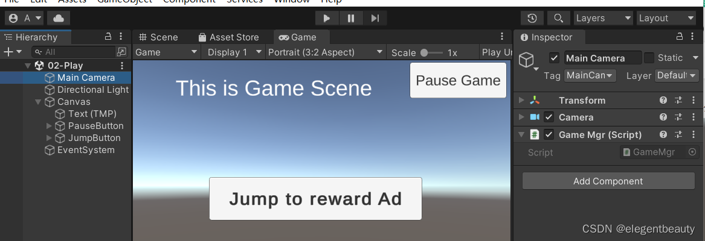Switch to the Scene tab
The image size is (705, 241).
coord(158,37)
